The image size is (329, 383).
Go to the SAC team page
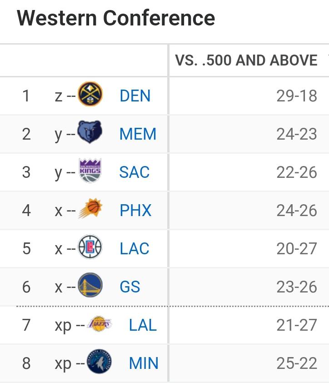point(135,172)
